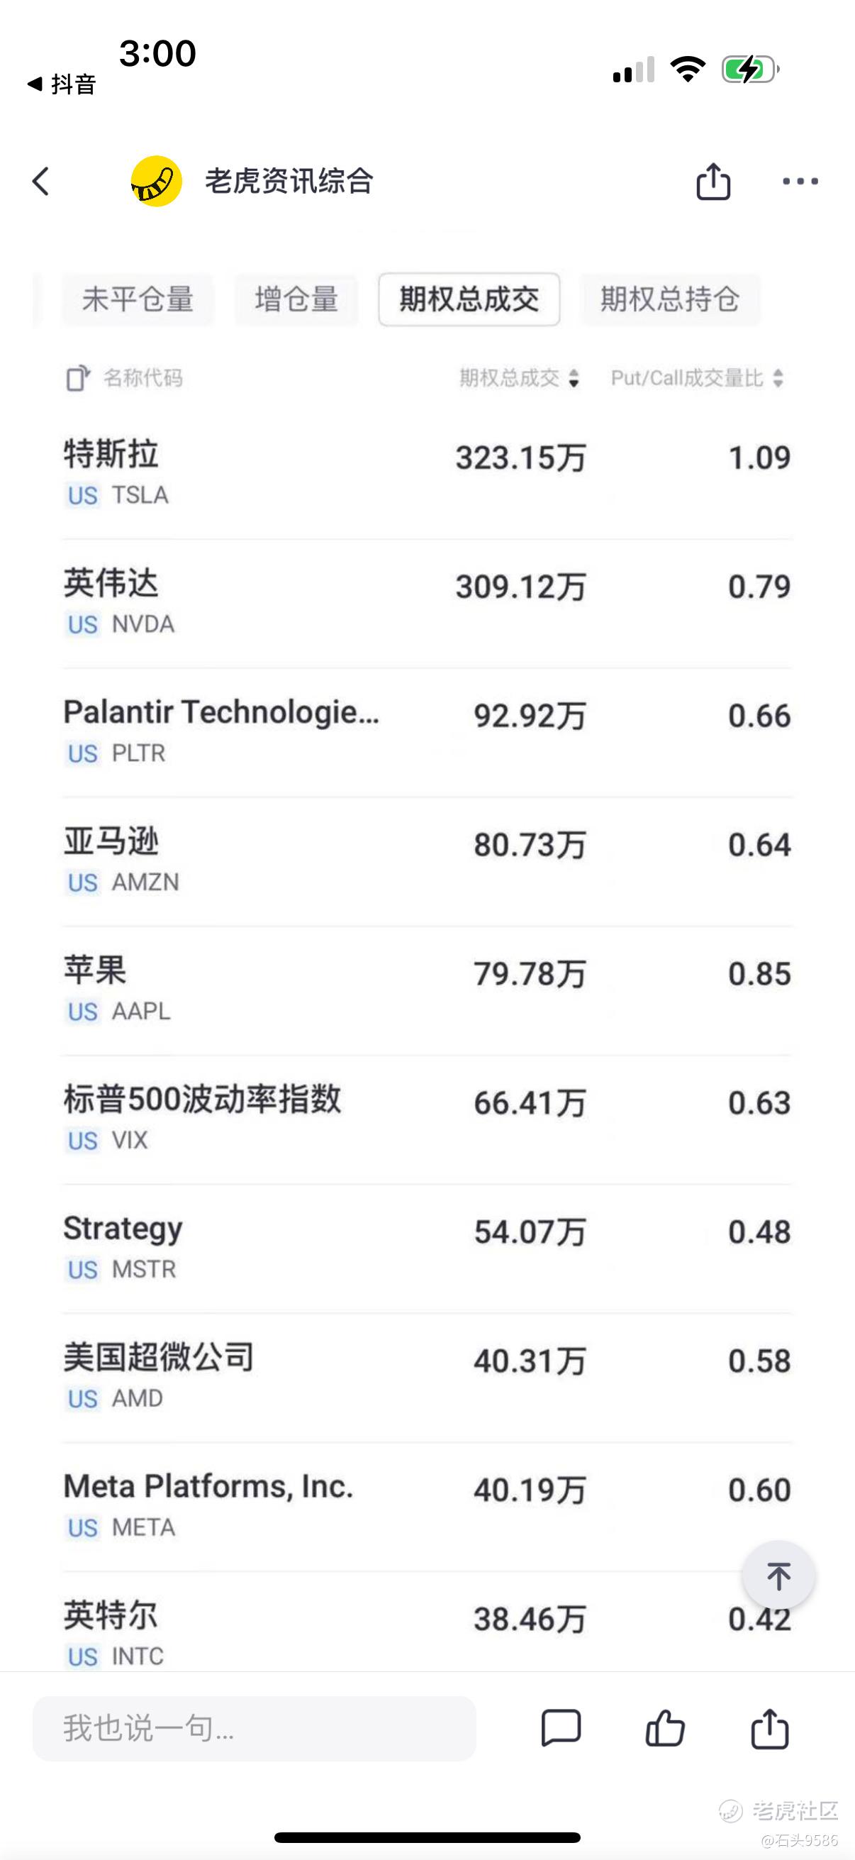Tap the scroll-to-top arrow button
Screen dimensions: 855x1860
coord(778,1576)
